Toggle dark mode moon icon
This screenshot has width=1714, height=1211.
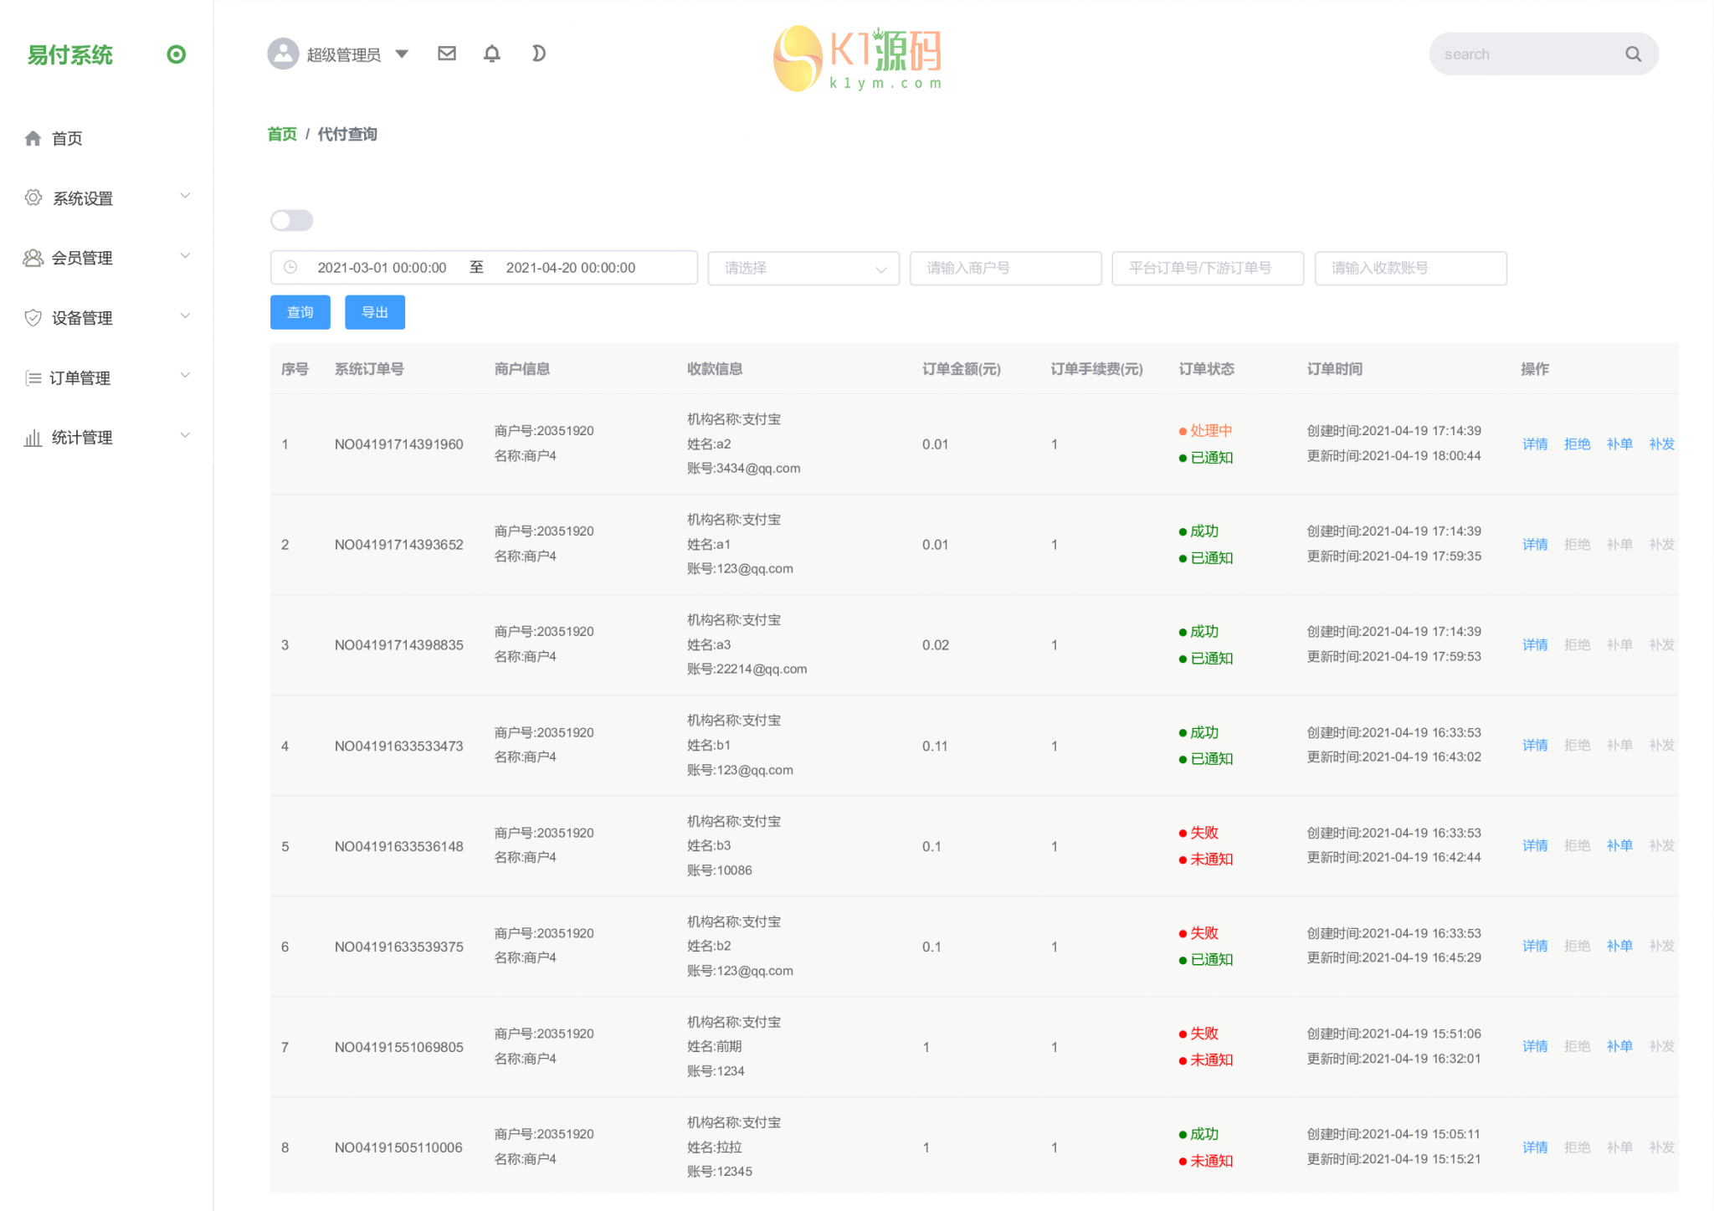coord(538,54)
